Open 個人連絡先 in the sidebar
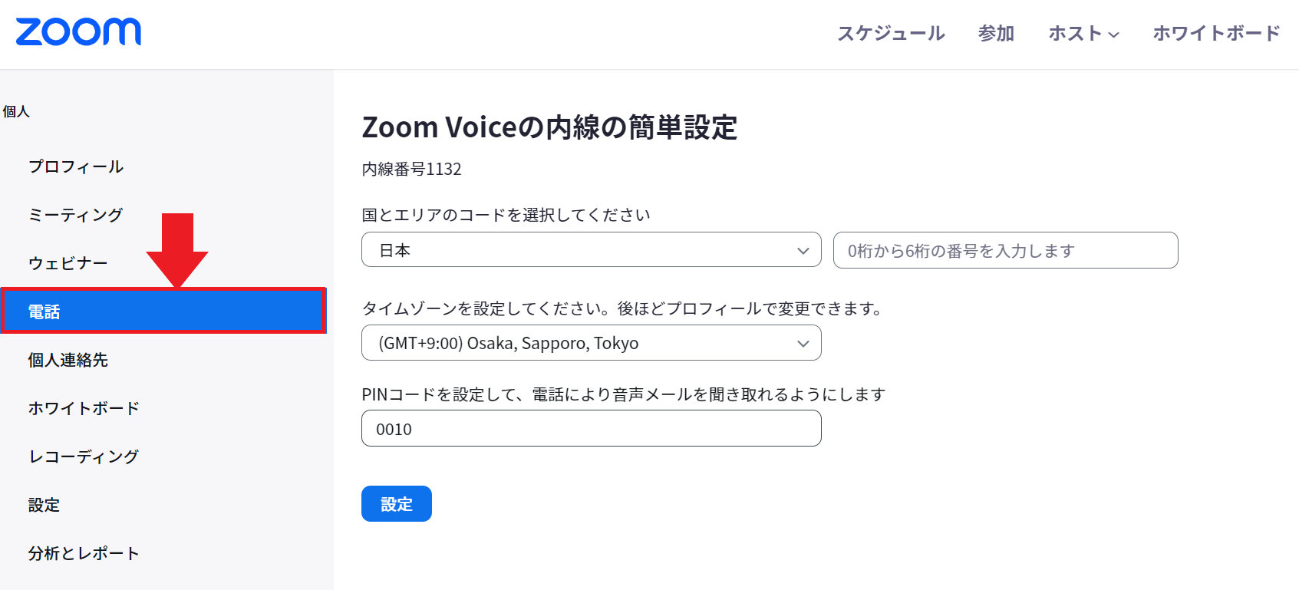Screen dimensions: 1299x590 click(x=68, y=360)
